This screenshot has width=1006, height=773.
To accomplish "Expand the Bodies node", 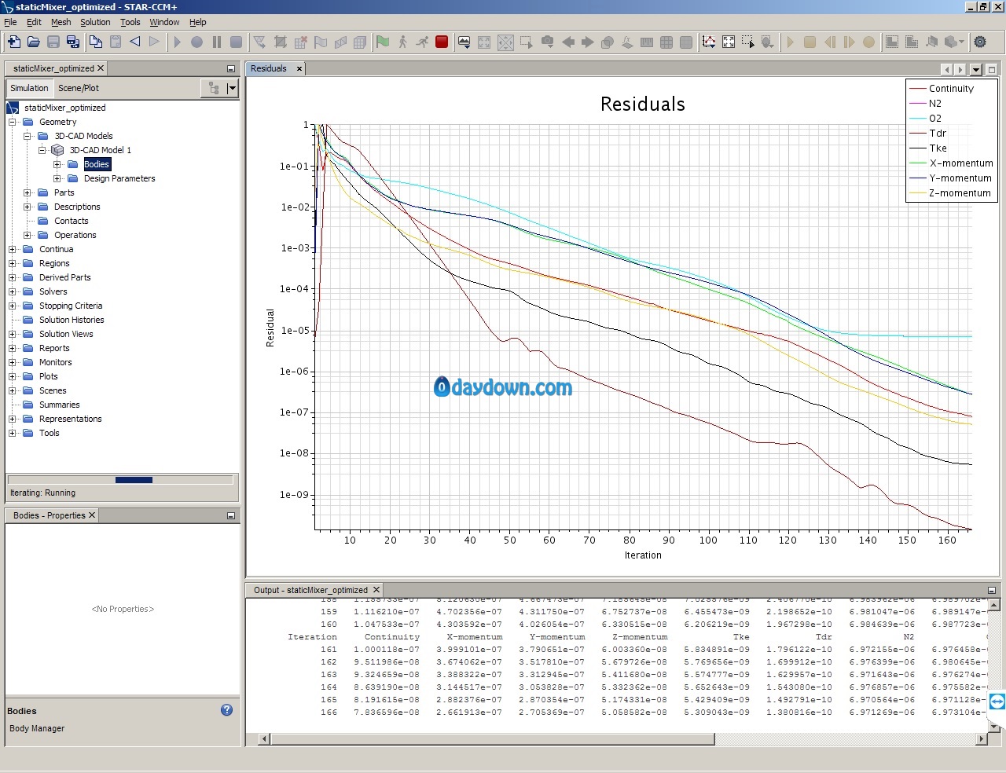I will [x=57, y=164].
